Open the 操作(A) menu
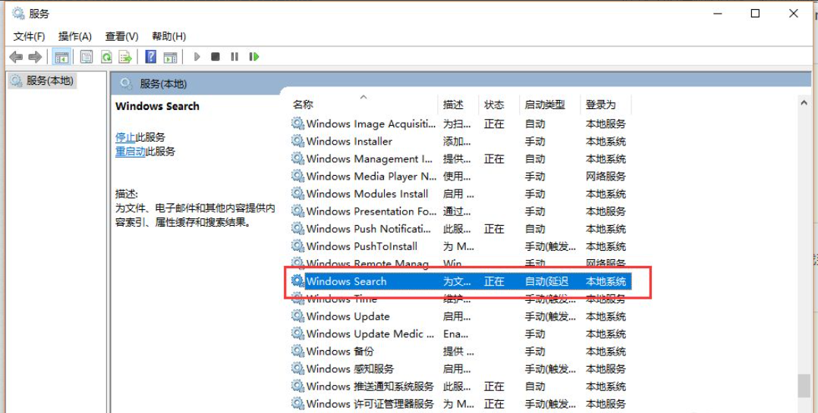 74,36
